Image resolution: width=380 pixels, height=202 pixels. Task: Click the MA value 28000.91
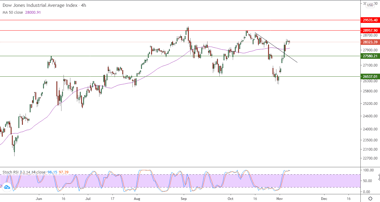(x=33, y=12)
